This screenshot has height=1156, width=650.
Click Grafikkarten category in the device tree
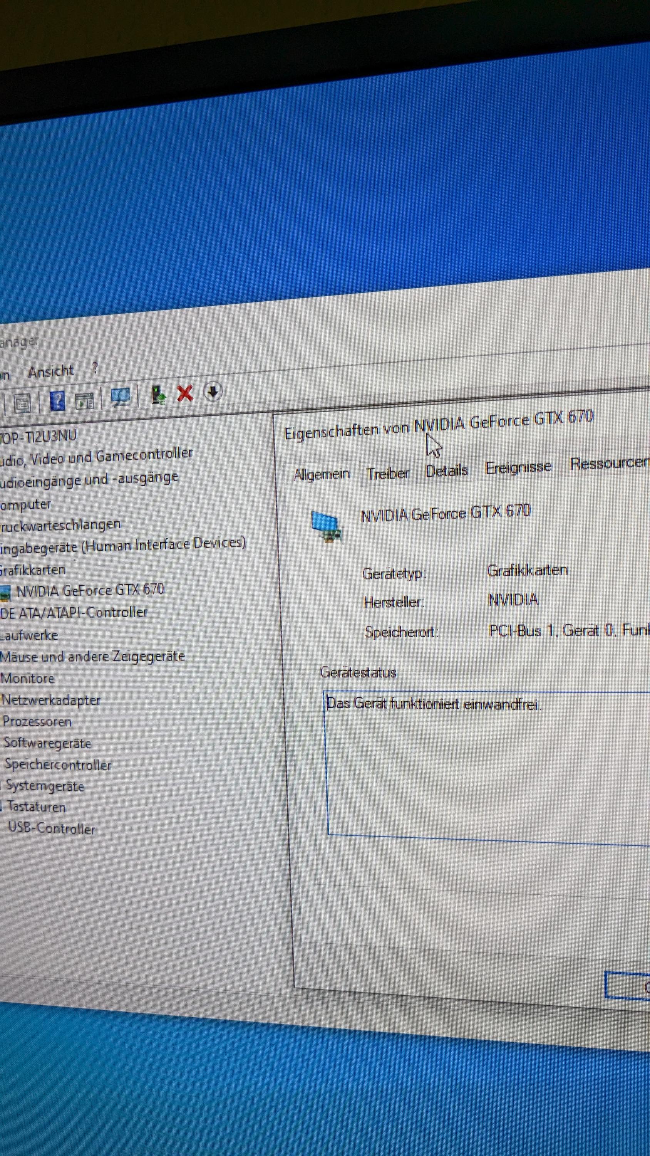point(32,570)
